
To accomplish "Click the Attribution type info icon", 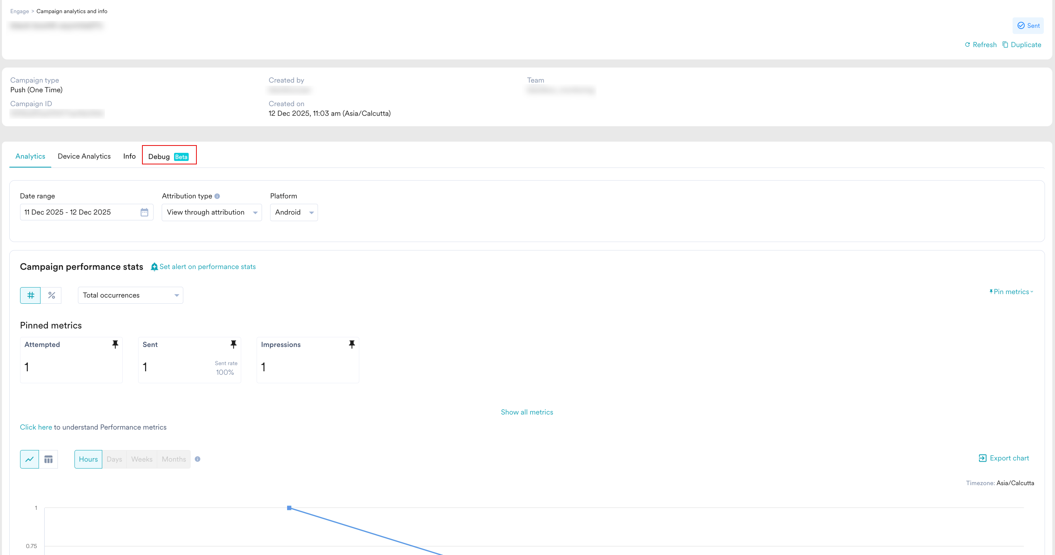I will click(x=217, y=196).
